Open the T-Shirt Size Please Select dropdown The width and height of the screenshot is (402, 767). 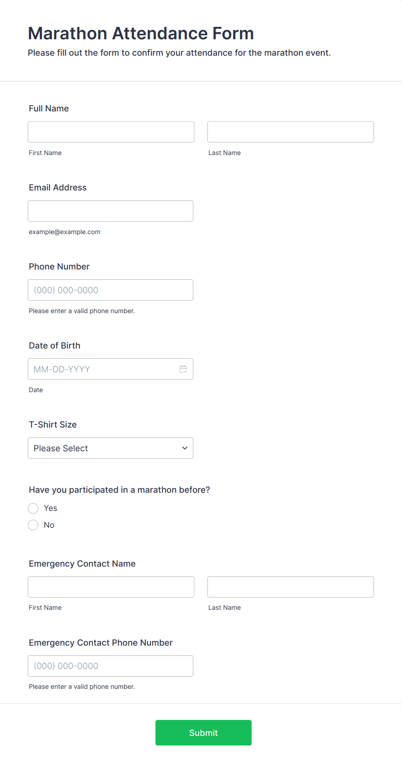coord(111,448)
